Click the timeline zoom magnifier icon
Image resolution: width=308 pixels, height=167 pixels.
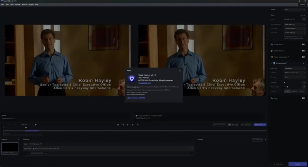(33, 125)
